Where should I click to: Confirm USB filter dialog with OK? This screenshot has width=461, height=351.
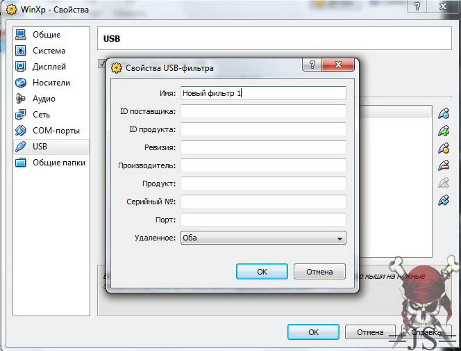tap(262, 272)
